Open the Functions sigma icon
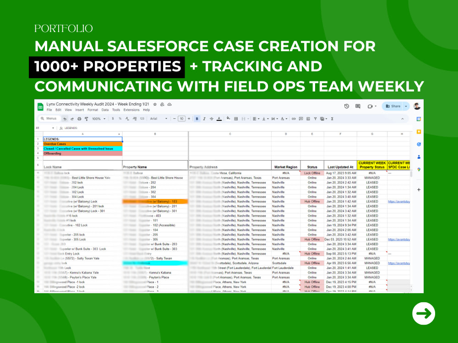 point(332,119)
